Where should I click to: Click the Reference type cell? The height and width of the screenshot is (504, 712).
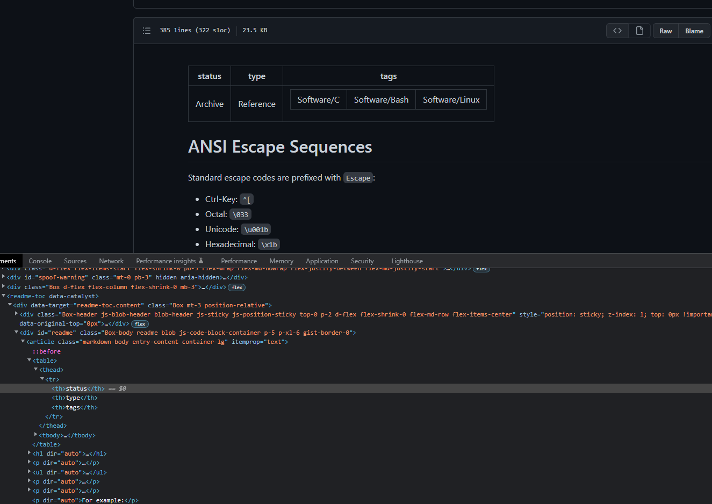coord(257,104)
